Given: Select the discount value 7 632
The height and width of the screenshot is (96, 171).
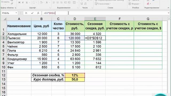Looking at the screenshot, I should [x=95, y=59].
